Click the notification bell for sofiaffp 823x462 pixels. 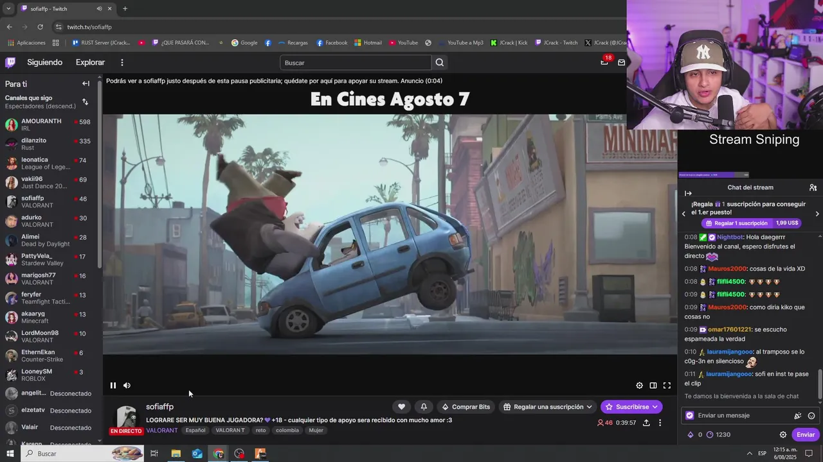pyautogui.click(x=424, y=407)
